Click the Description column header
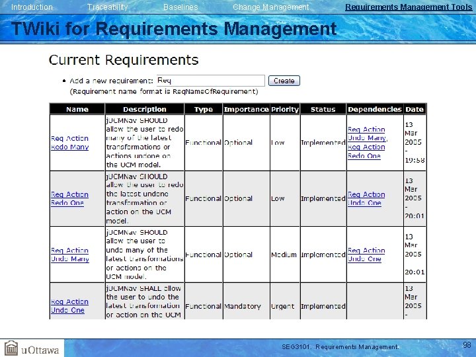The image size is (476, 357). [145, 109]
